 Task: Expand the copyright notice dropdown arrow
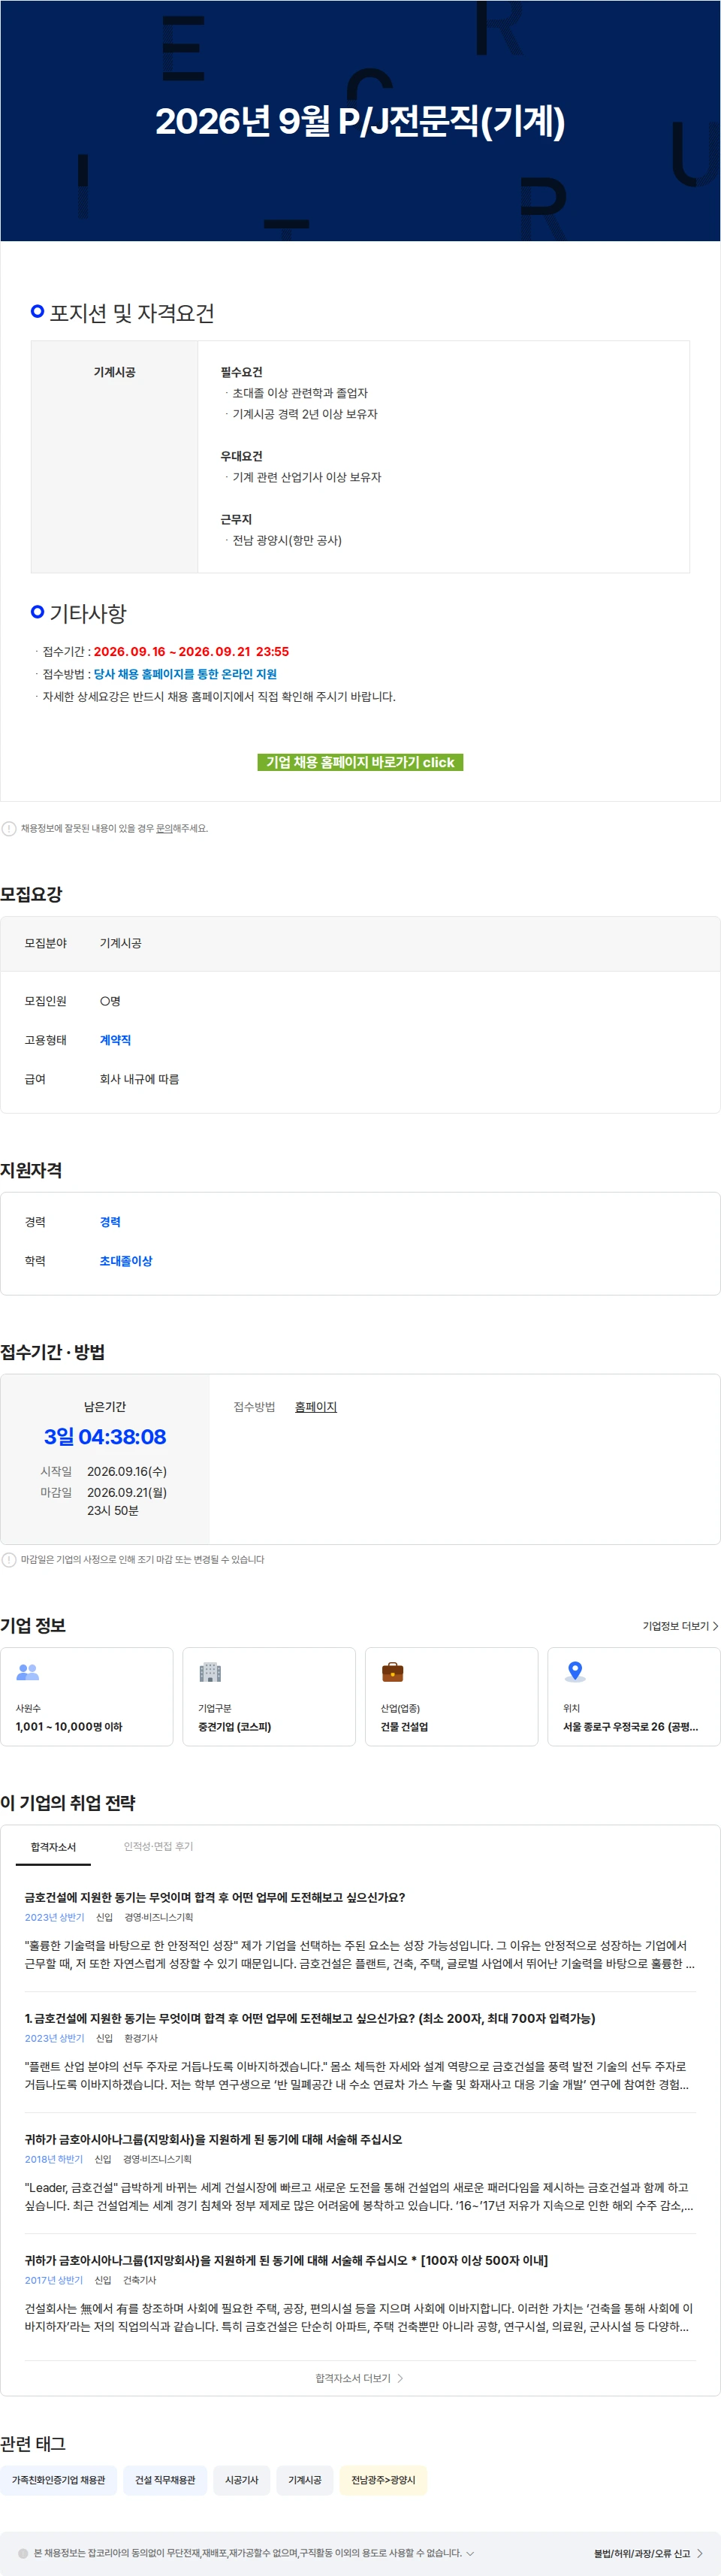pyautogui.click(x=470, y=2553)
